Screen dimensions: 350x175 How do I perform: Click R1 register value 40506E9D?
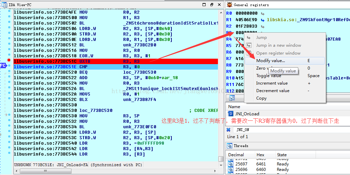pyautogui.click(x=246, y=20)
